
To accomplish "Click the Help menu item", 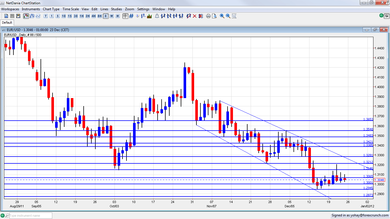I will [x=172, y=9].
